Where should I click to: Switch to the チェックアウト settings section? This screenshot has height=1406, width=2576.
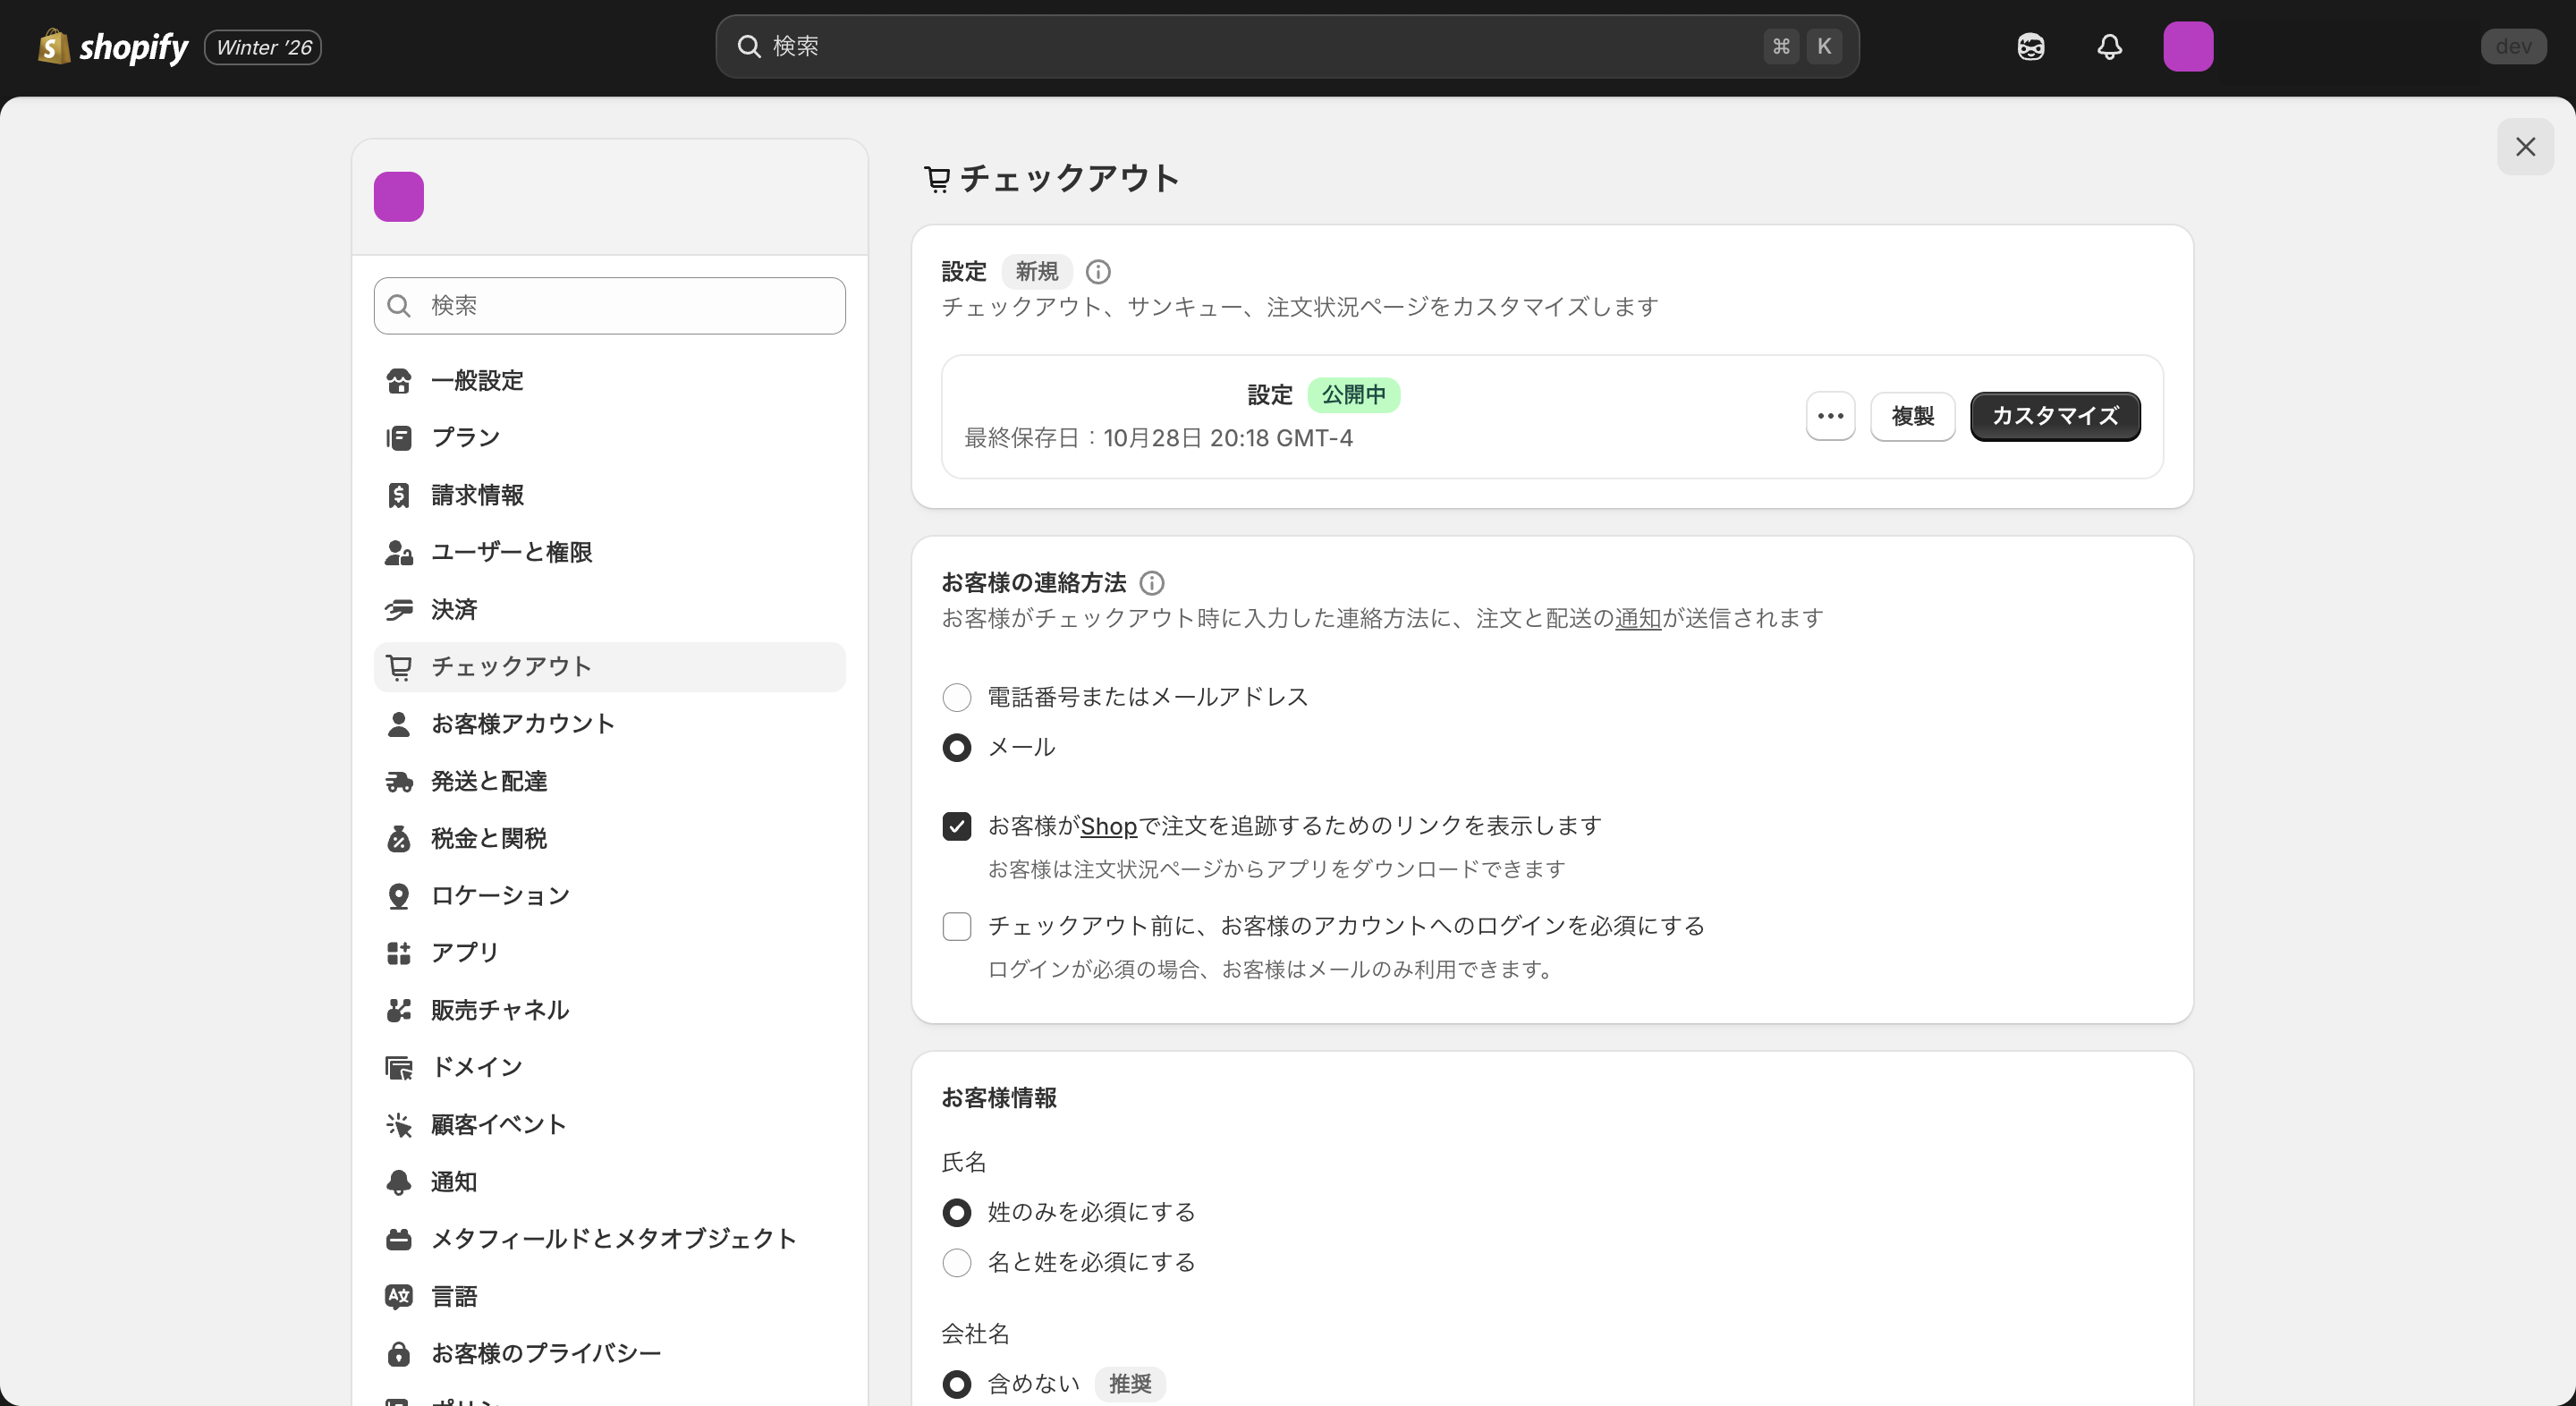[x=510, y=666]
